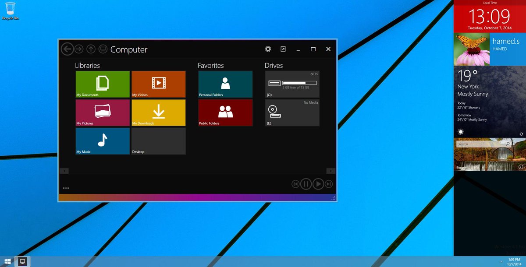Image resolution: width=526 pixels, height=267 pixels.
Task: Show hidden system tray icons
Action: pyautogui.click(x=501, y=262)
